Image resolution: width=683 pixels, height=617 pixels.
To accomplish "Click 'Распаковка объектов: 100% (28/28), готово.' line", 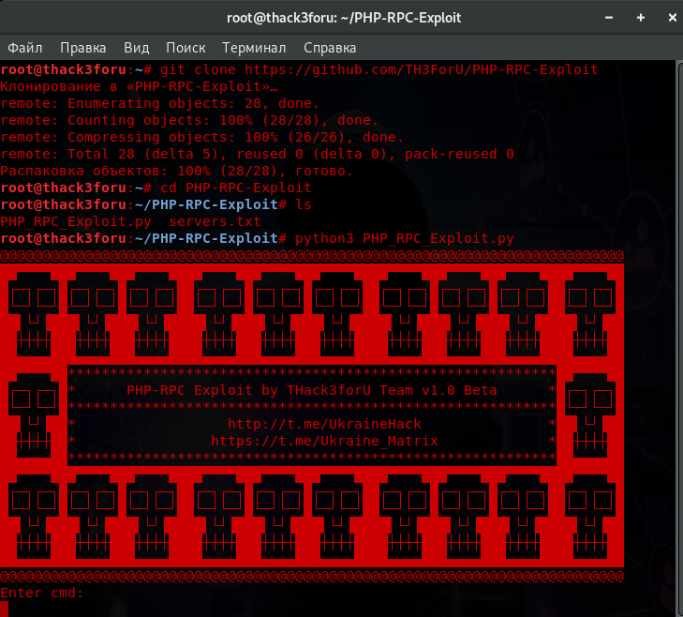I will coord(176,171).
